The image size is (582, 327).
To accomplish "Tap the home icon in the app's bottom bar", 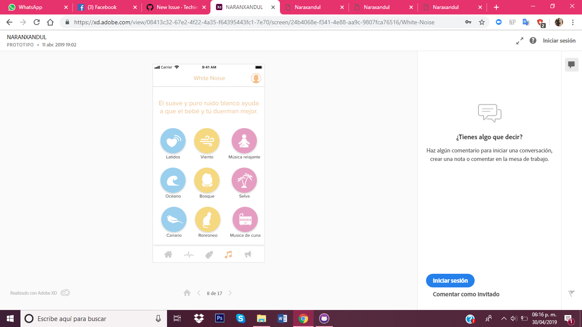I will point(168,255).
